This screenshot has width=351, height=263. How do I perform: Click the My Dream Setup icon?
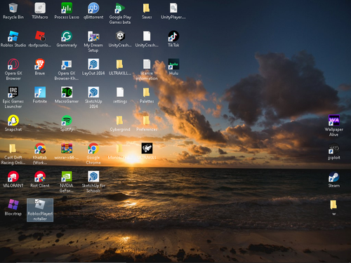click(93, 36)
